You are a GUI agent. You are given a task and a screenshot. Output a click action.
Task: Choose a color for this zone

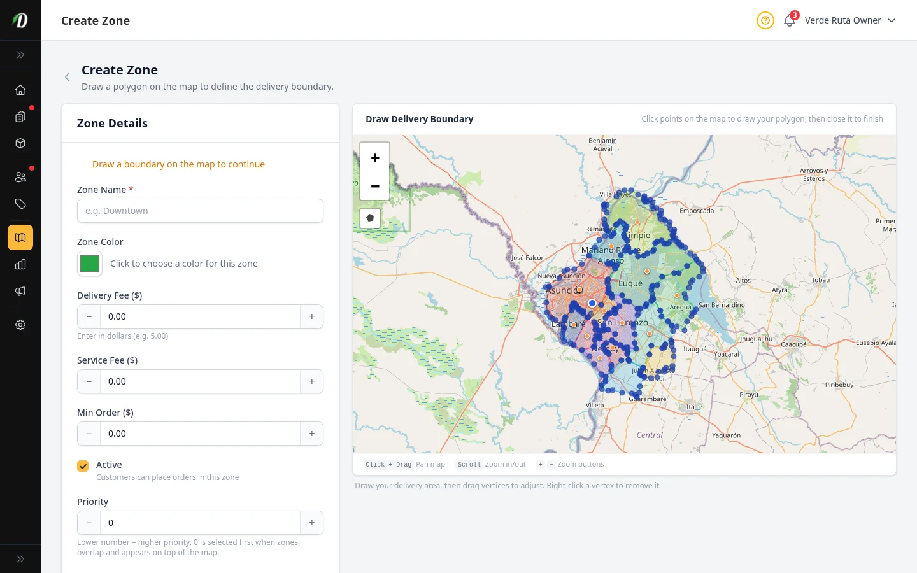pyautogui.click(x=89, y=264)
